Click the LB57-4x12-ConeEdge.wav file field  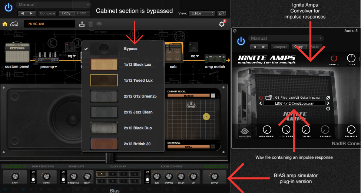294,104
